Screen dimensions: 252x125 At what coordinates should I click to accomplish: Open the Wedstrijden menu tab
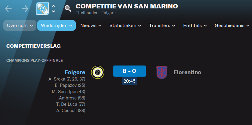(57, 25)
